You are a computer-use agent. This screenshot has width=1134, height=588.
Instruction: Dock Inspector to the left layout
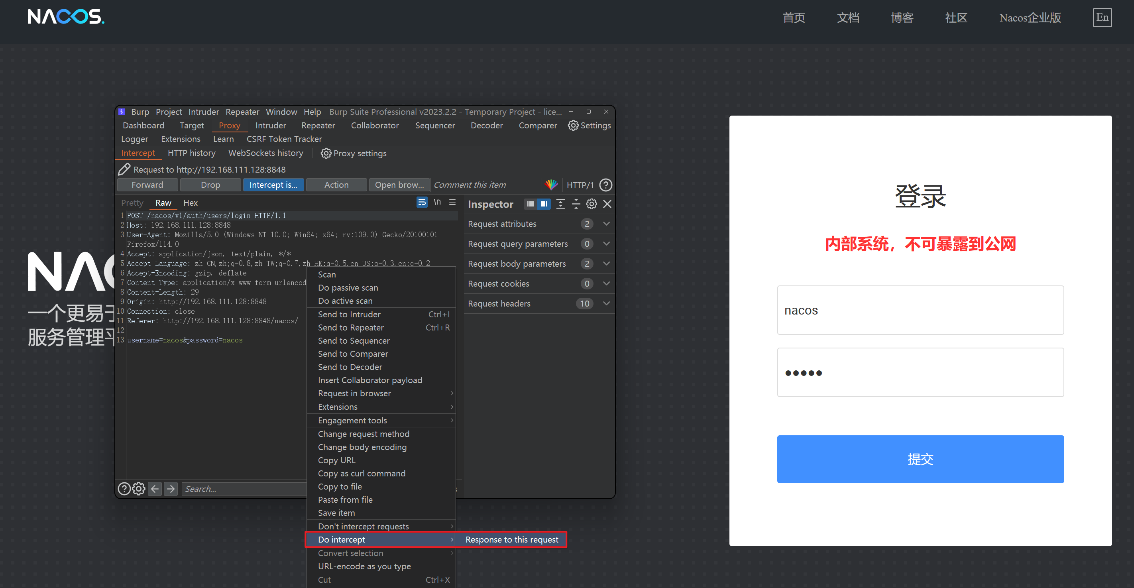pos(530,204)
